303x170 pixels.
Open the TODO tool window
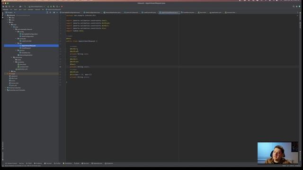[29, 163]
